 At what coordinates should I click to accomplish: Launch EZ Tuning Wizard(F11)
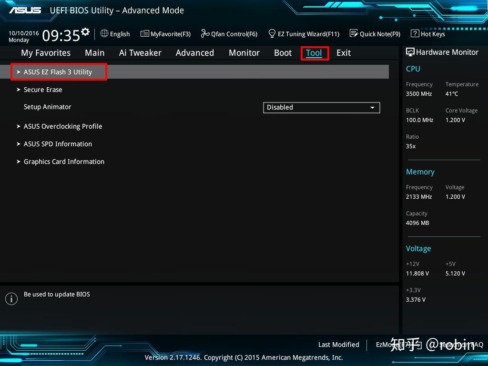pyautogui.click(x=308, y=34)
